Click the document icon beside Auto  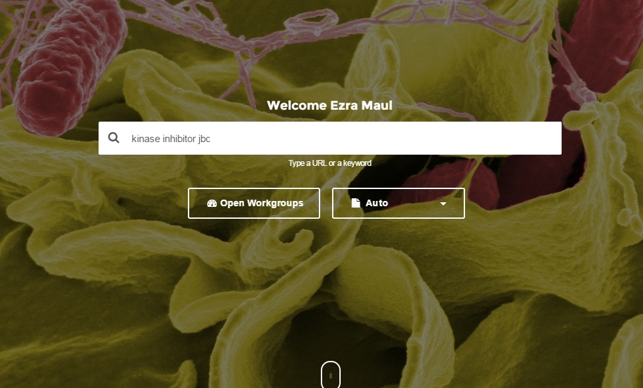(x=355, y=203)
